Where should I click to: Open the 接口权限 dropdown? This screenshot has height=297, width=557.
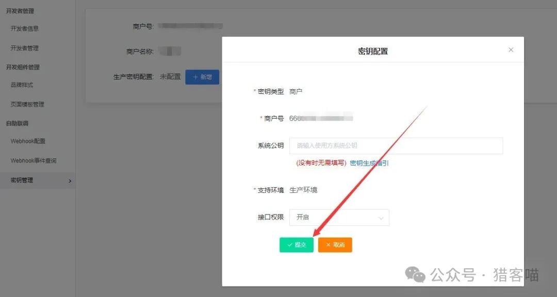click(x=339, y=217)
